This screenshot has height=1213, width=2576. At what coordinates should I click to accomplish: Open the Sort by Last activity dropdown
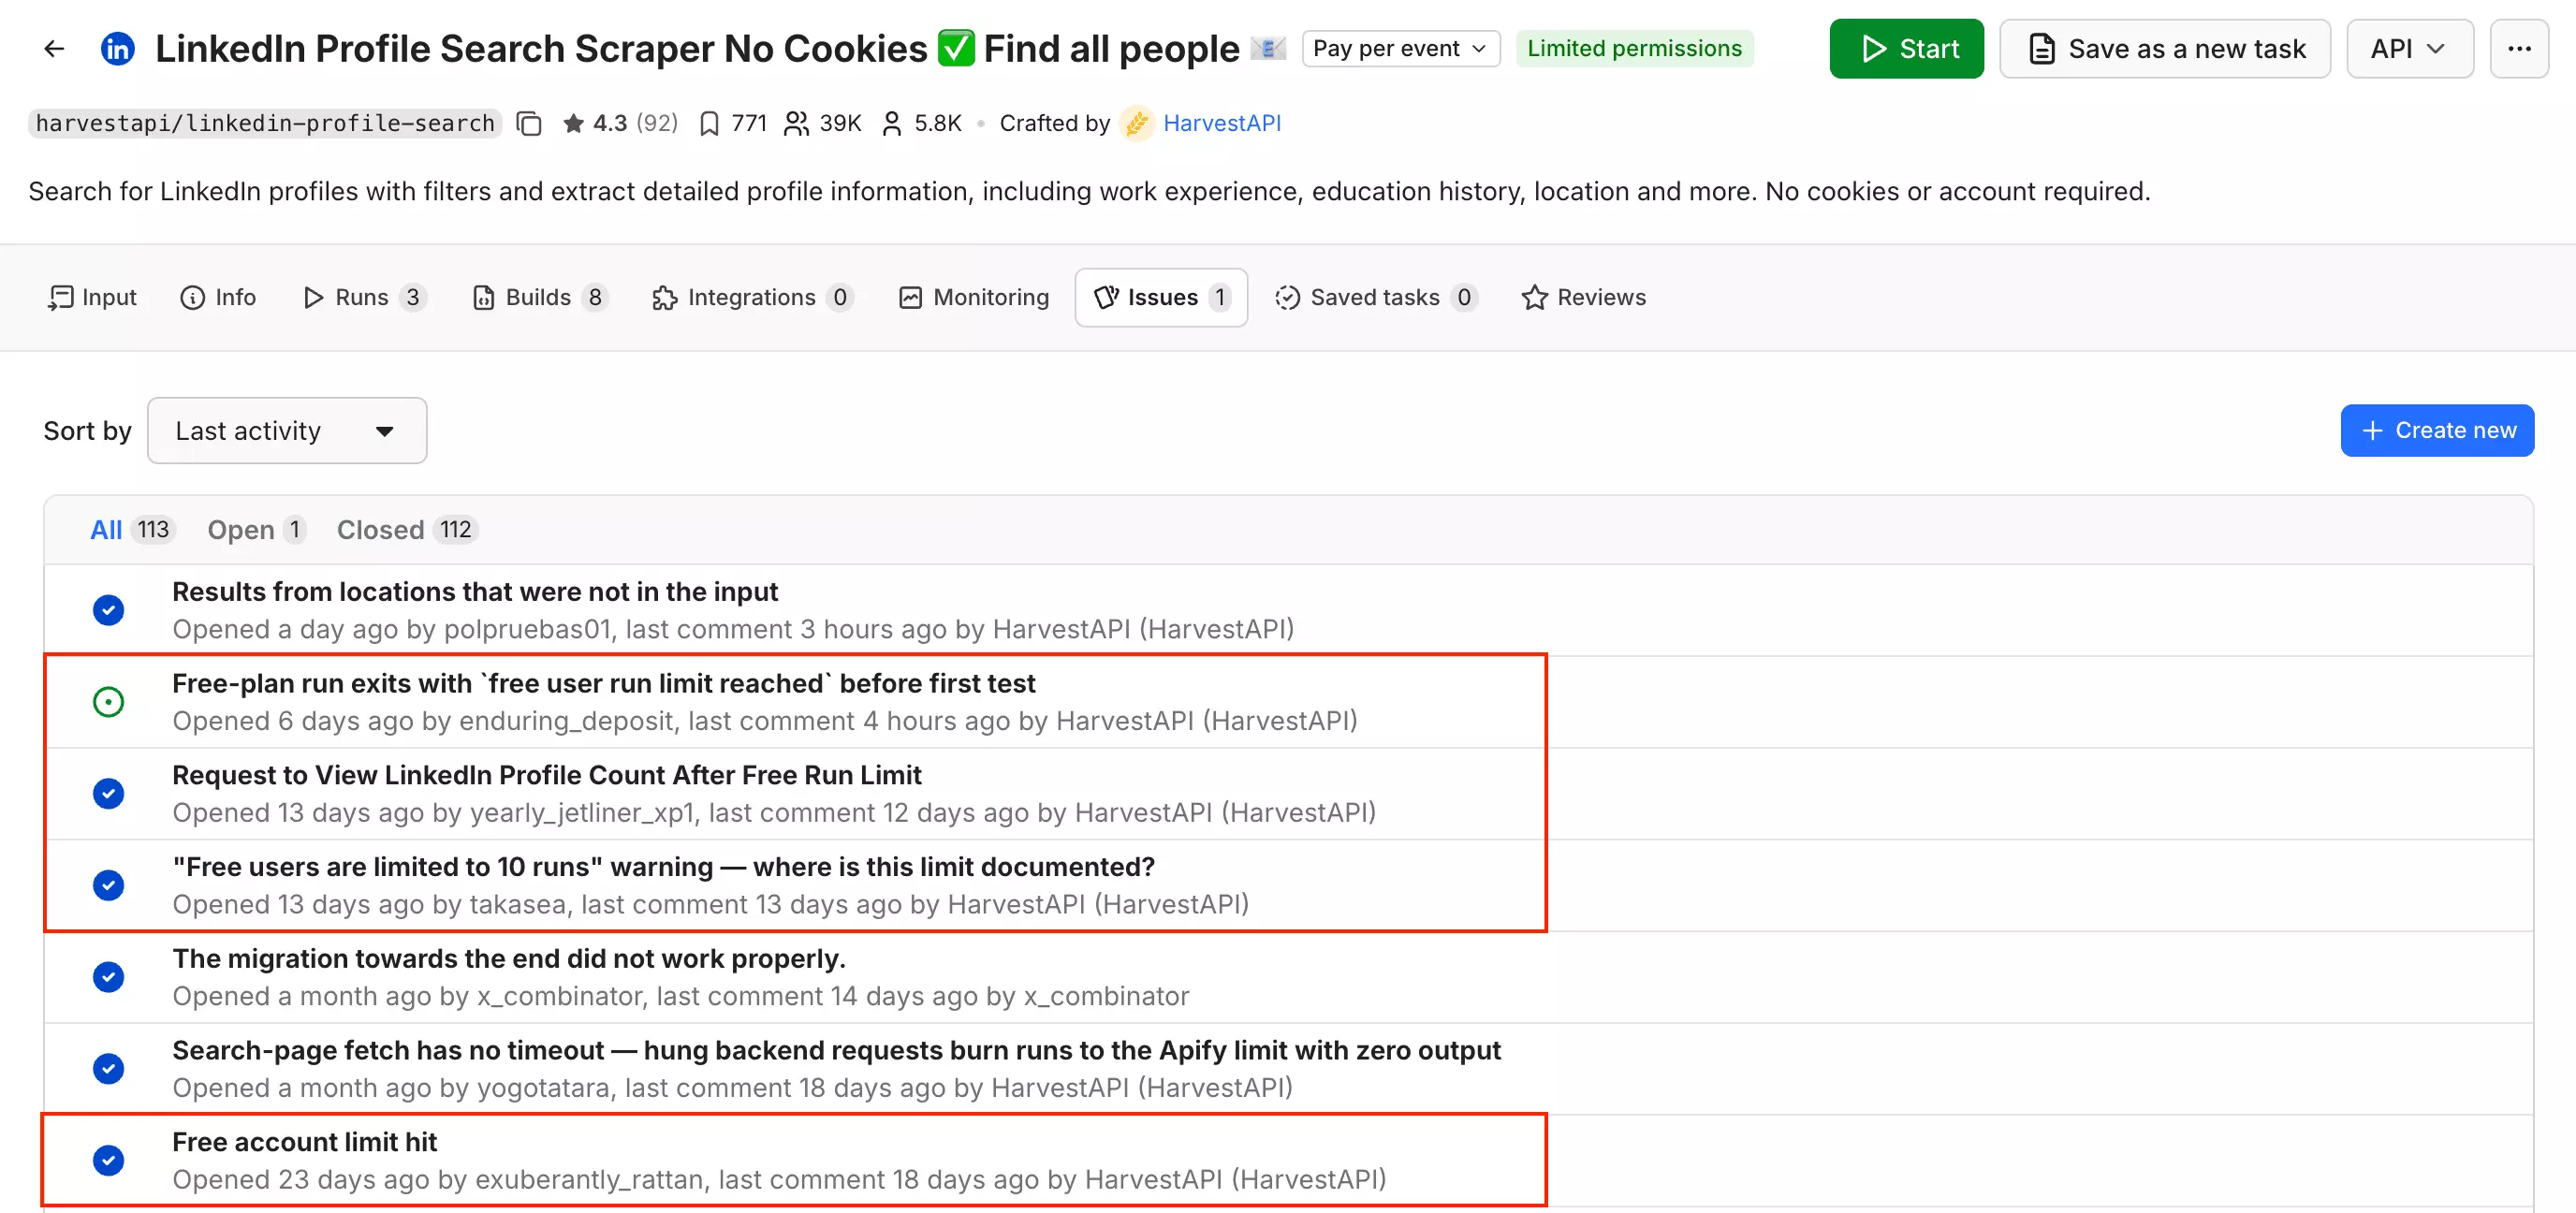287,431
